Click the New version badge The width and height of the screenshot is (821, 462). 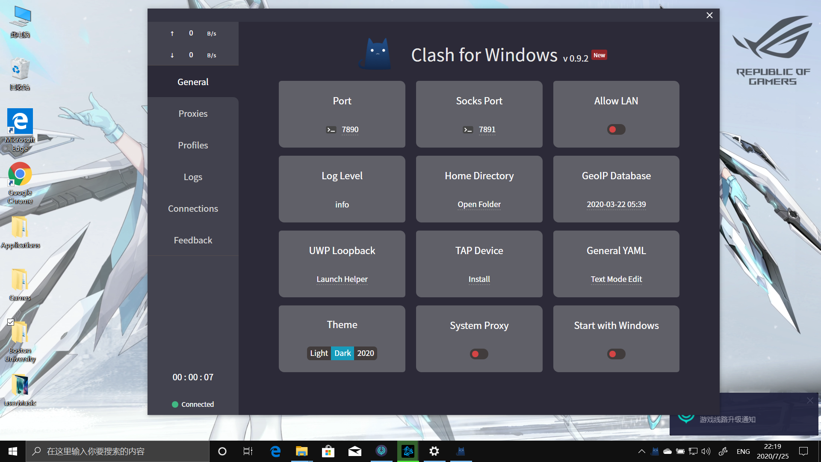coord(599,55)
